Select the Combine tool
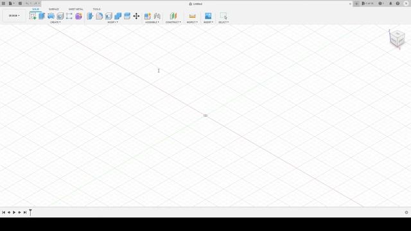Screen dimensions: 411x231 click(118, 16)
